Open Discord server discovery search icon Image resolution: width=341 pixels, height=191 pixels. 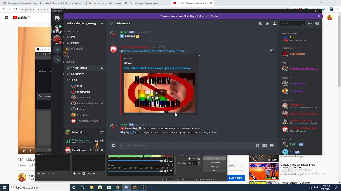point(57,59)
